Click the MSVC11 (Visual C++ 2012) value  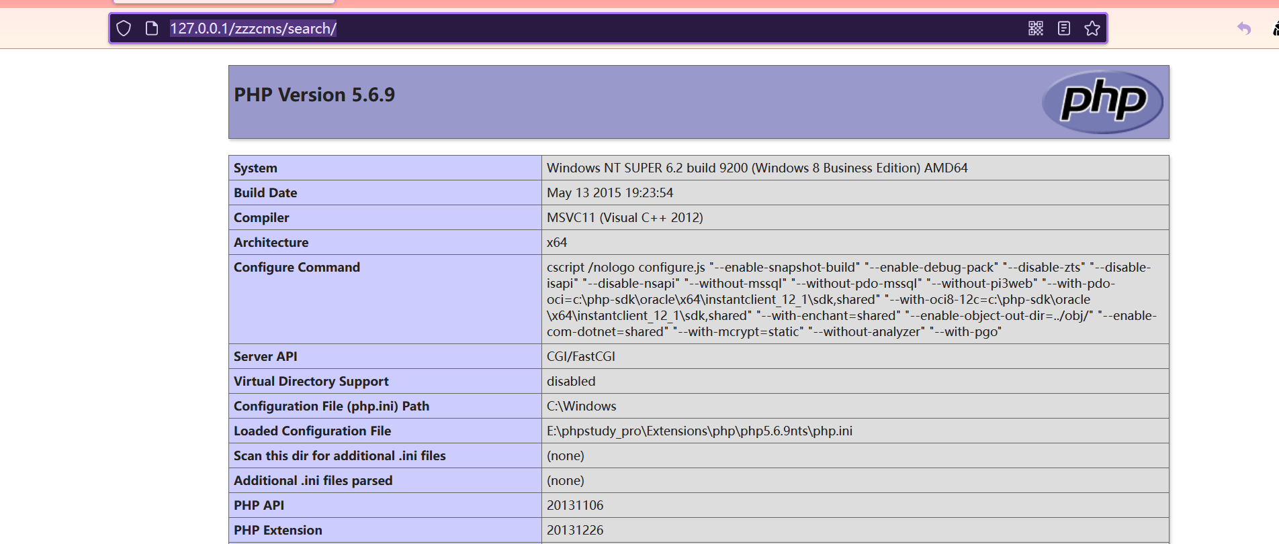tap(625, 217)
